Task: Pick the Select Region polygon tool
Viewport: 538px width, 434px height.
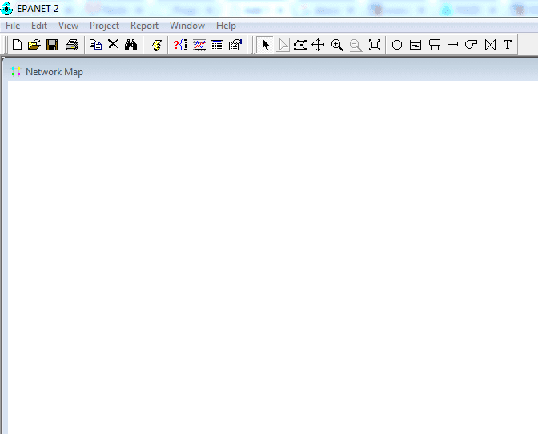Action: point(300,45)
